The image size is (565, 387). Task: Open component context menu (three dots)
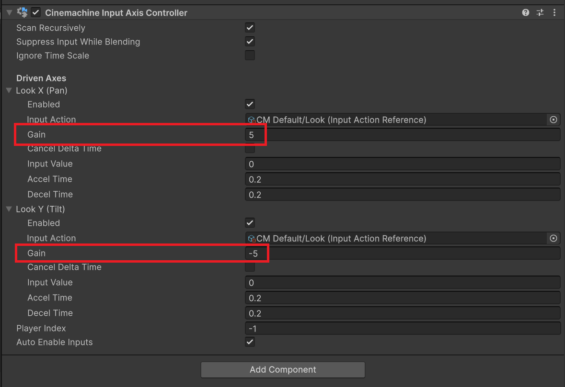coord(554,13)
